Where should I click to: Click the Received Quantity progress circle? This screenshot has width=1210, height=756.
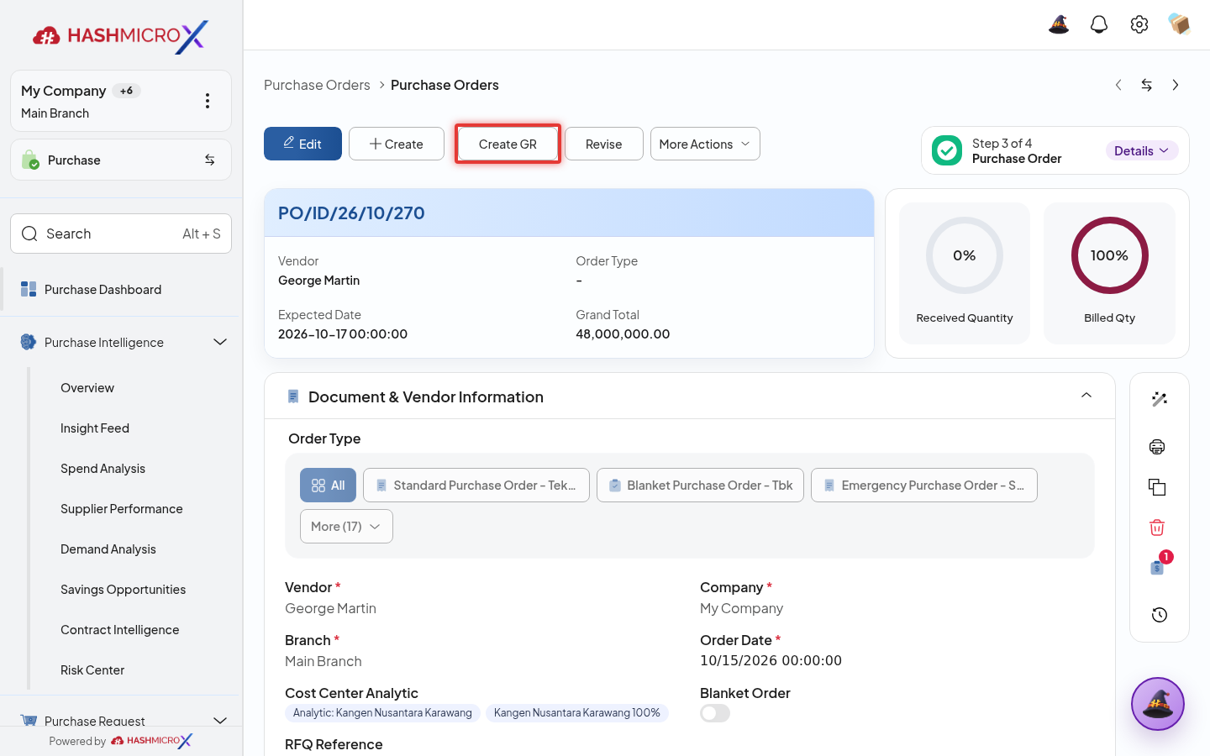(965, 255)
